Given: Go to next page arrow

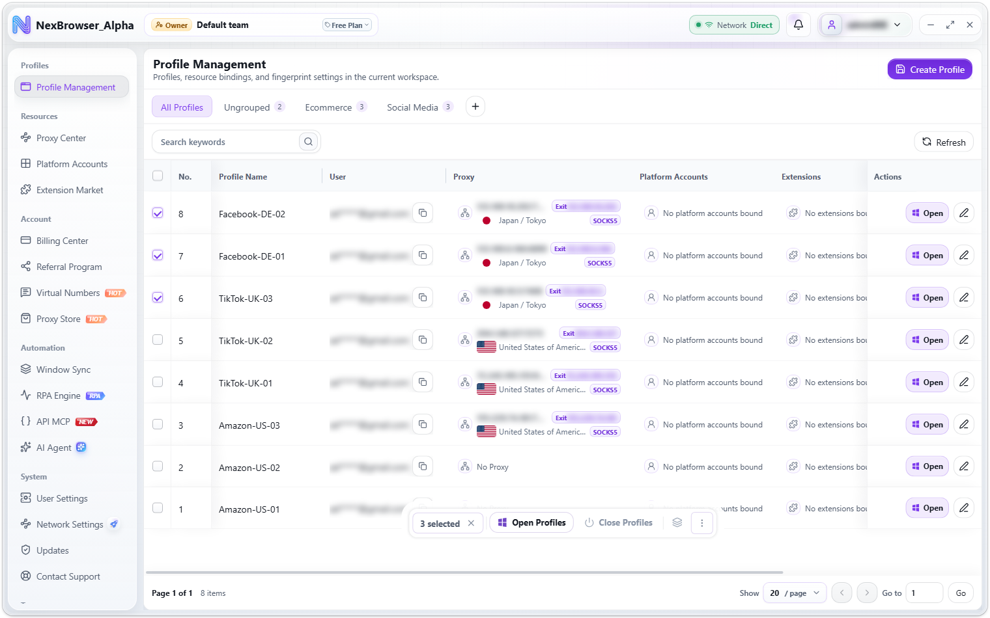Looking at the screenshot, I should click(867, 593).
